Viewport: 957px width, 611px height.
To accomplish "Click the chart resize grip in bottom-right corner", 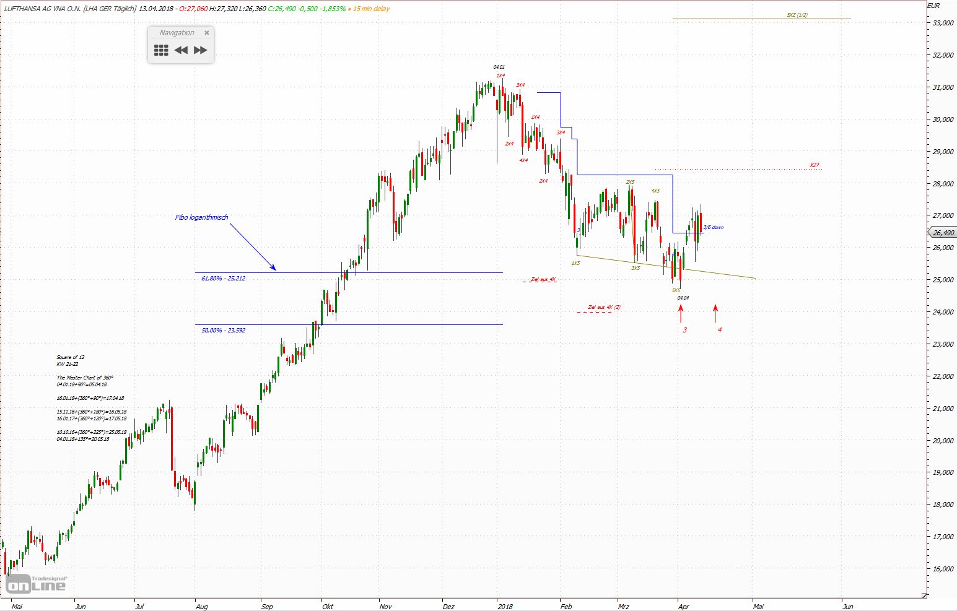I will pyautogui.click(x=924, y=596).
